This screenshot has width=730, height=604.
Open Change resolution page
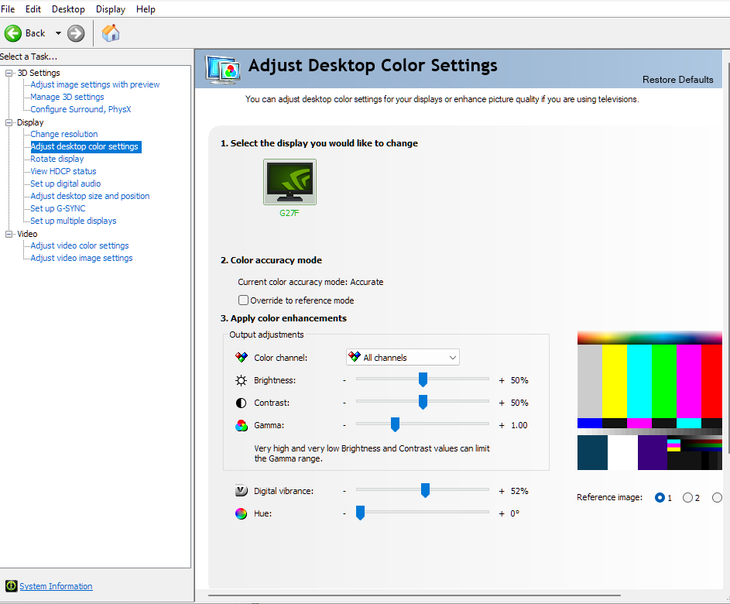click(63, 134)
